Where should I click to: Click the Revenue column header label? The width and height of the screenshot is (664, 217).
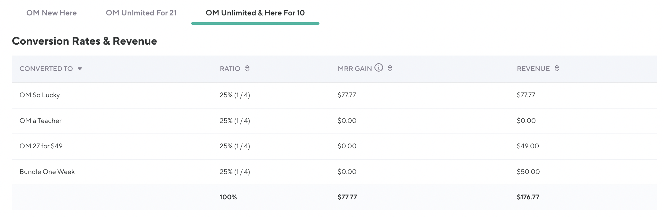(533, 69)
